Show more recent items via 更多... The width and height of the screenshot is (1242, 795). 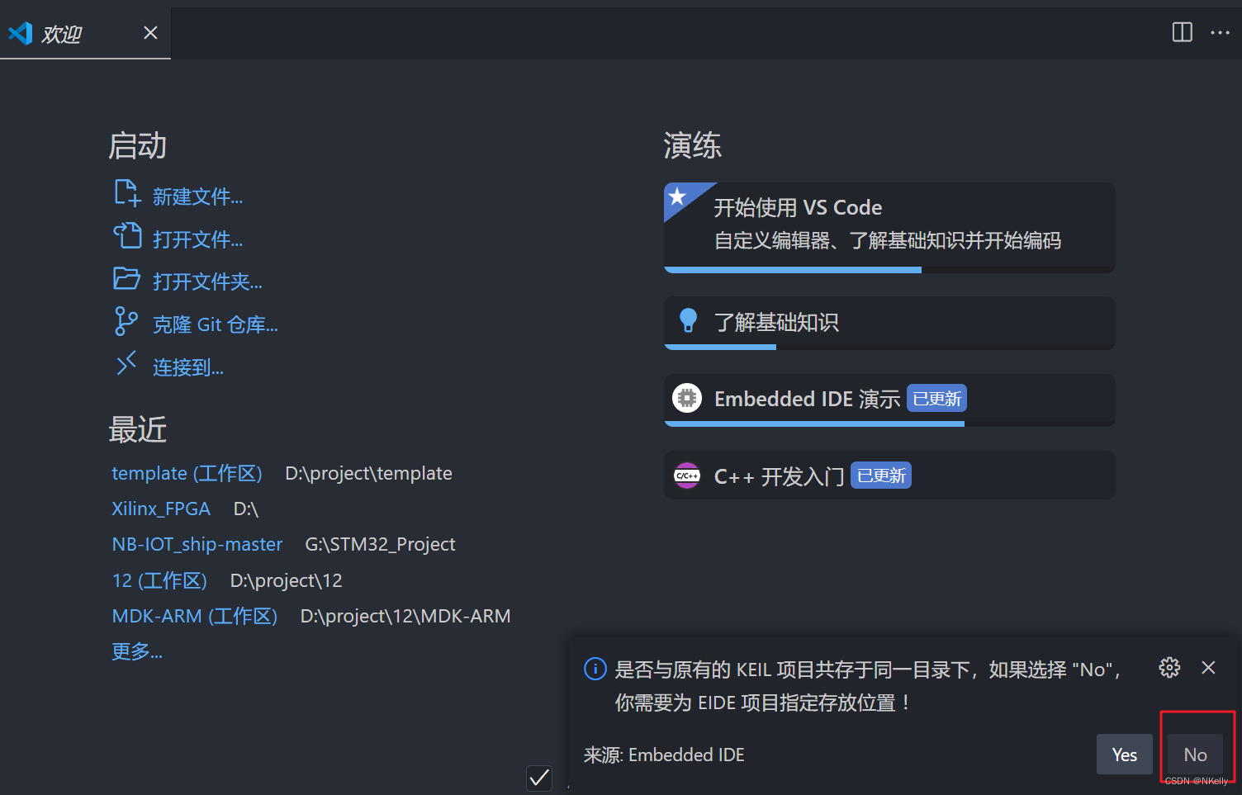click(137, 651)
